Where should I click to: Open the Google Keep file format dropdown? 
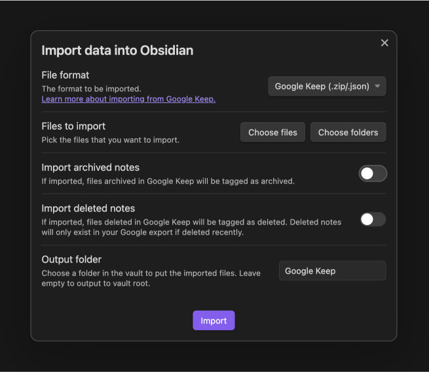[x=327, y=86]
